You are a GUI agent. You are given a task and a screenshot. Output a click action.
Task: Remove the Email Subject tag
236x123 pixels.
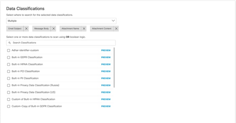(x=26, y=29)
